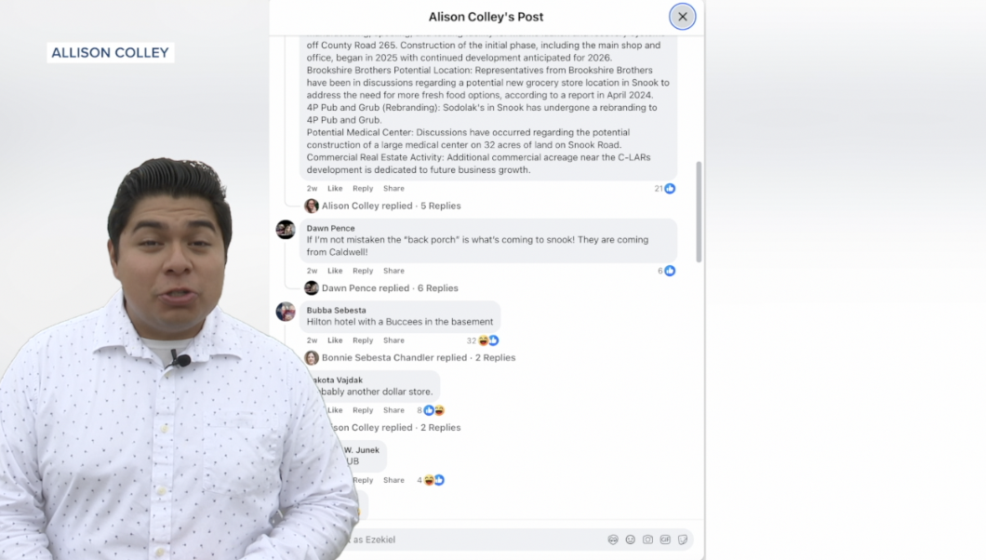This screenshot has height=560, width=986.
Task: Share the dollar store comment
Action: pos(393,410)
